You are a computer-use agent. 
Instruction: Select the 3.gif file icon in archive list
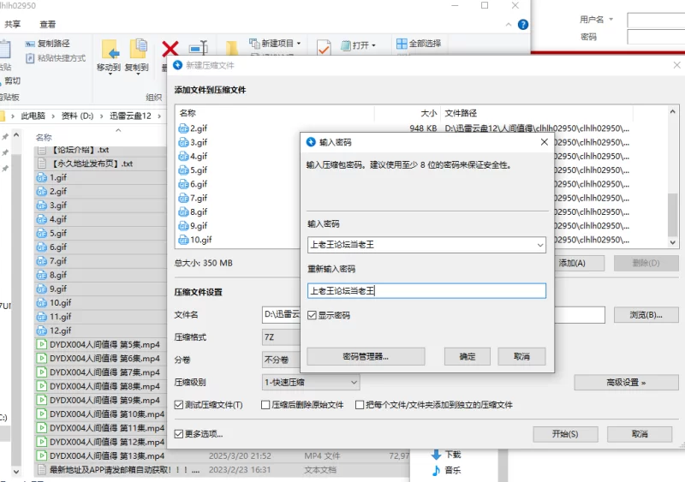click(x=182, y=142)
